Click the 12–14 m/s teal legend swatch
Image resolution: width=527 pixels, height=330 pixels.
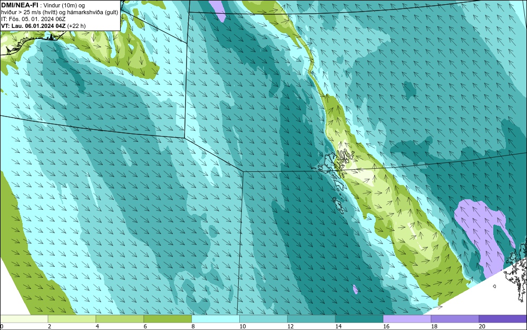click(x=311, y=318)
